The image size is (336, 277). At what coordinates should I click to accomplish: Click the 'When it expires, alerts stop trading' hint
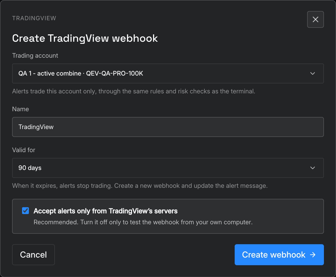(140, 186)
